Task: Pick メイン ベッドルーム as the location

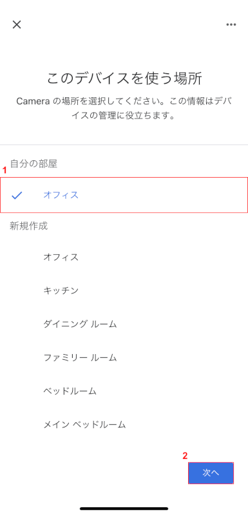Action: click(85, 425)
